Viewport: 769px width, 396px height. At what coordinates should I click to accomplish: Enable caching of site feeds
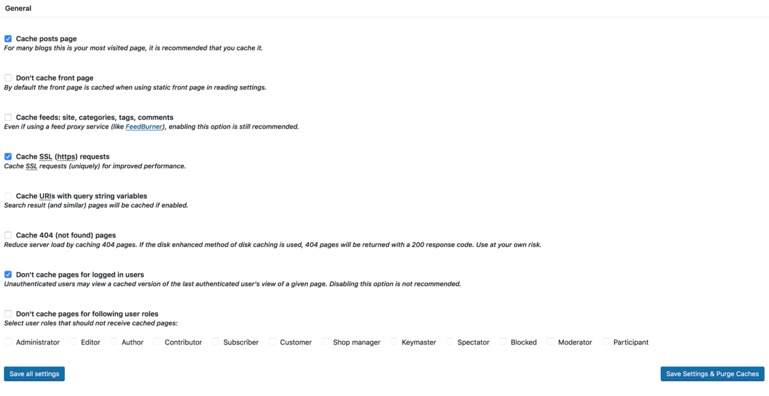[8, 117]
